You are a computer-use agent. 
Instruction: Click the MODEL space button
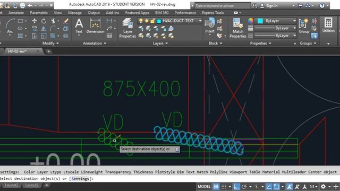204,186
